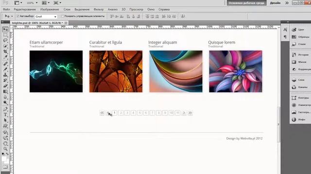Select the Pen tool
The image size is (311, 174).
click(5, 109)
